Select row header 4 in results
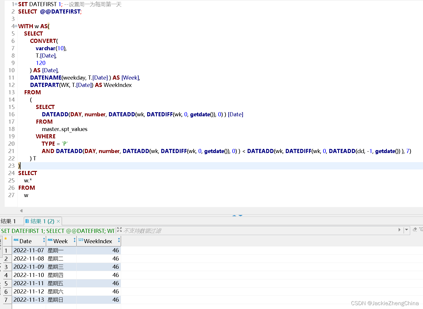Screen dimensions: 423x309 click(6, 275)
